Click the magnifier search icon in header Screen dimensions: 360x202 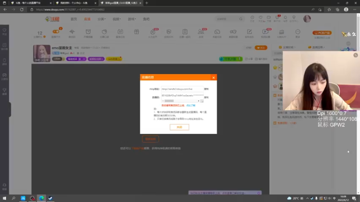(x=241, y=19)
